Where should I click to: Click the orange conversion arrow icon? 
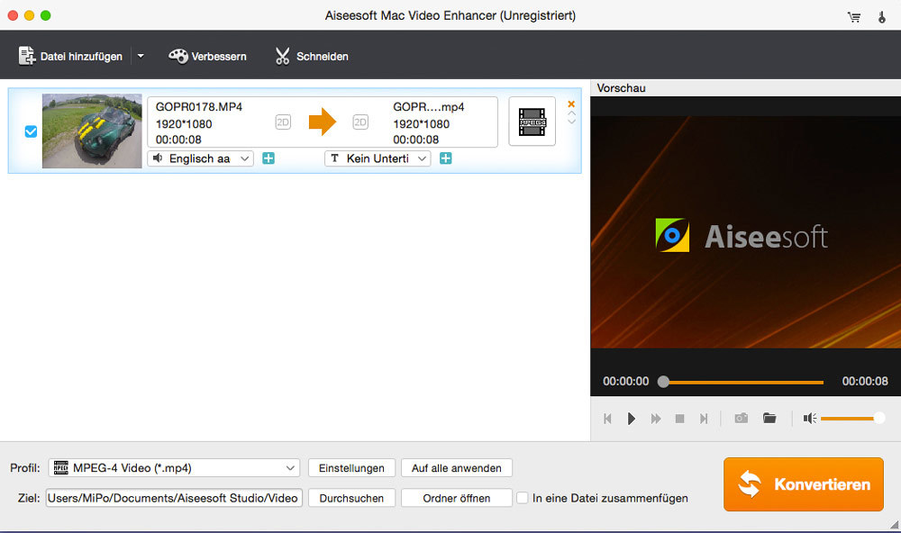(x=323, y=122)
